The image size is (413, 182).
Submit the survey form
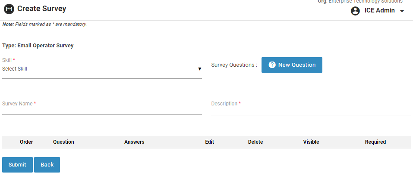coord(17,165)
